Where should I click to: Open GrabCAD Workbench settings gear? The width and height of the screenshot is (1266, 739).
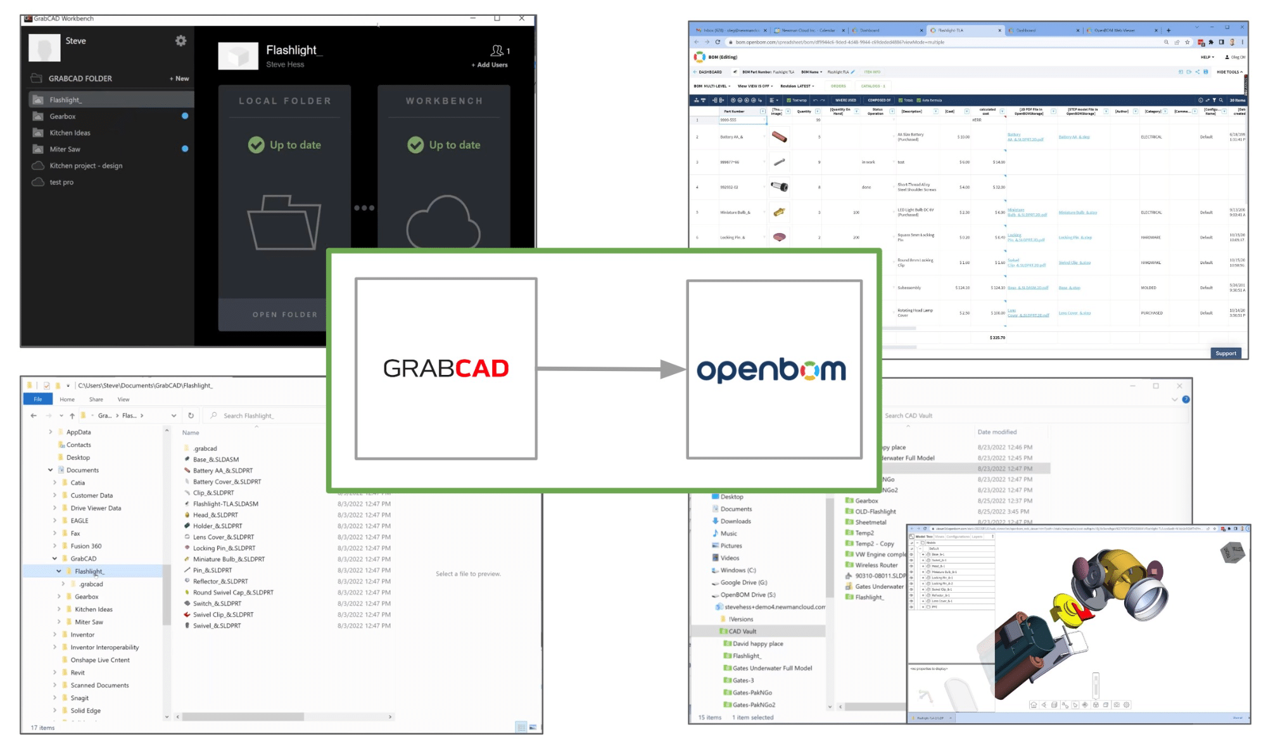click(181, 41)
